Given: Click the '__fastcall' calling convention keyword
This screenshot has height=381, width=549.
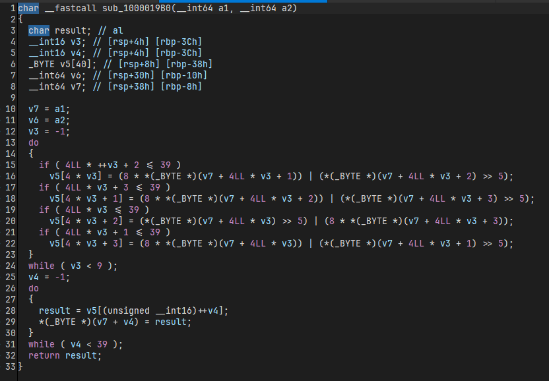Looking at the screenshot, I should coord(71,8).
